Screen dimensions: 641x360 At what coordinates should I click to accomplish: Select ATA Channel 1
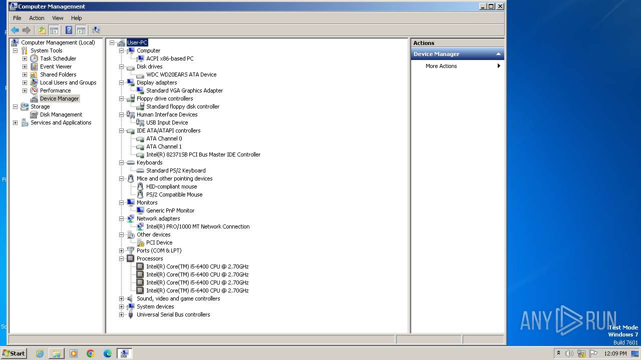[164, 146]
